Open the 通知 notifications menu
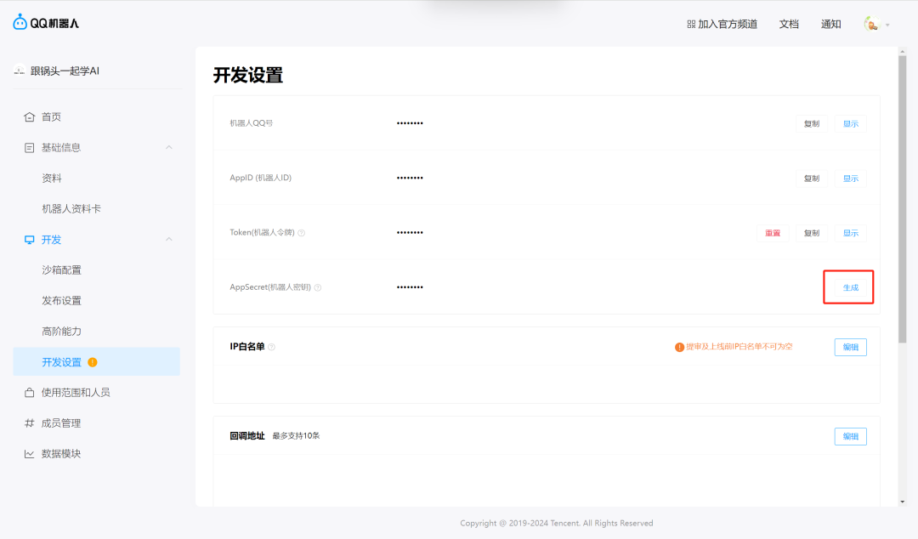This screenshot has width=918, height=539. click(830, 24)
